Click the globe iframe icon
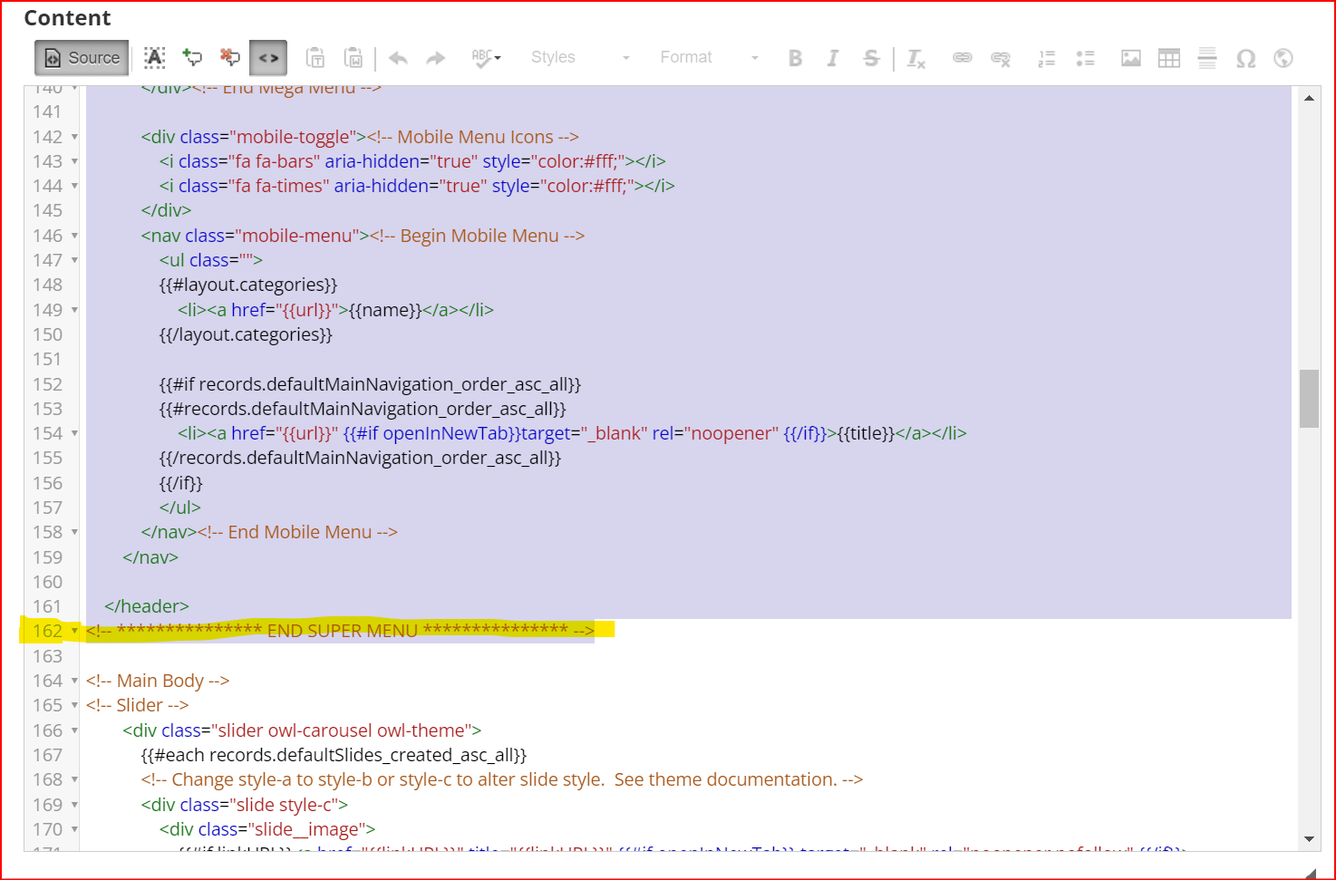1336x880 pixels. pyautogui.click(x=1283, y=58)
